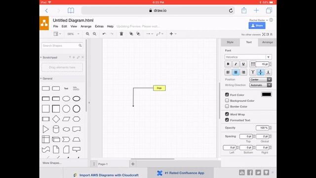Collapse toolbar with double chevron icon

coord(271,35)
